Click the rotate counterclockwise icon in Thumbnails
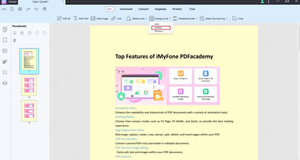300x160 pixels. 37,33
